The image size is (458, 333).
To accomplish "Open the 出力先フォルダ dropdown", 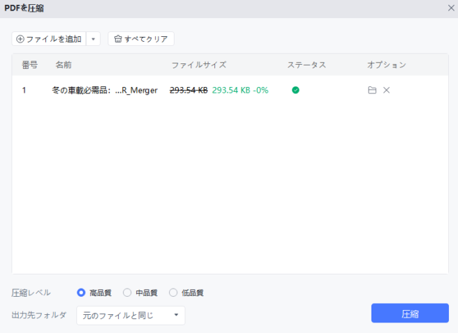I will (x=131, y=316).
